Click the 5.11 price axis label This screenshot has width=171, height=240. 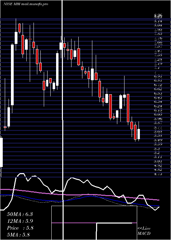pyautogui.click(x=158, y=157)
